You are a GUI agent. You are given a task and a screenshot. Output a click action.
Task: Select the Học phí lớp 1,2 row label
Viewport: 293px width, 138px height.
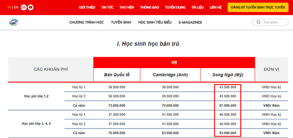click(36, 96)
